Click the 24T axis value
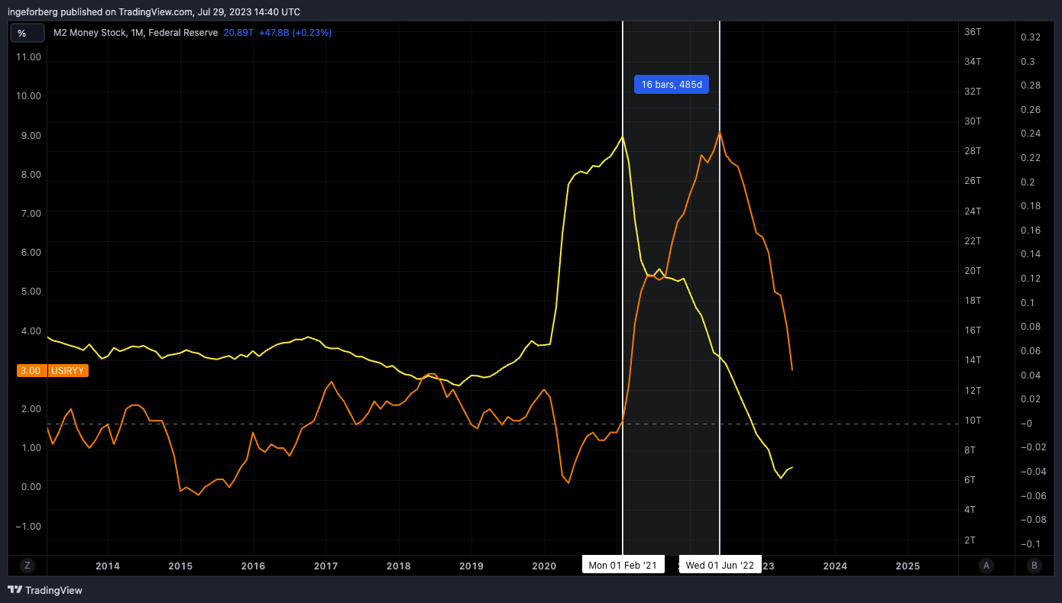Viewport: 1062px width, 603px height. coord(973,211)
